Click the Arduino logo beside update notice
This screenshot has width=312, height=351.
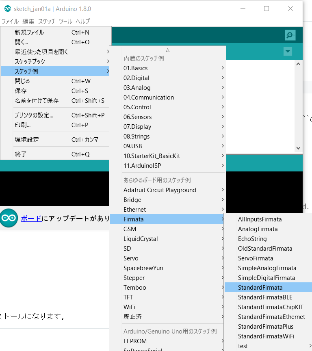[9, 218]
